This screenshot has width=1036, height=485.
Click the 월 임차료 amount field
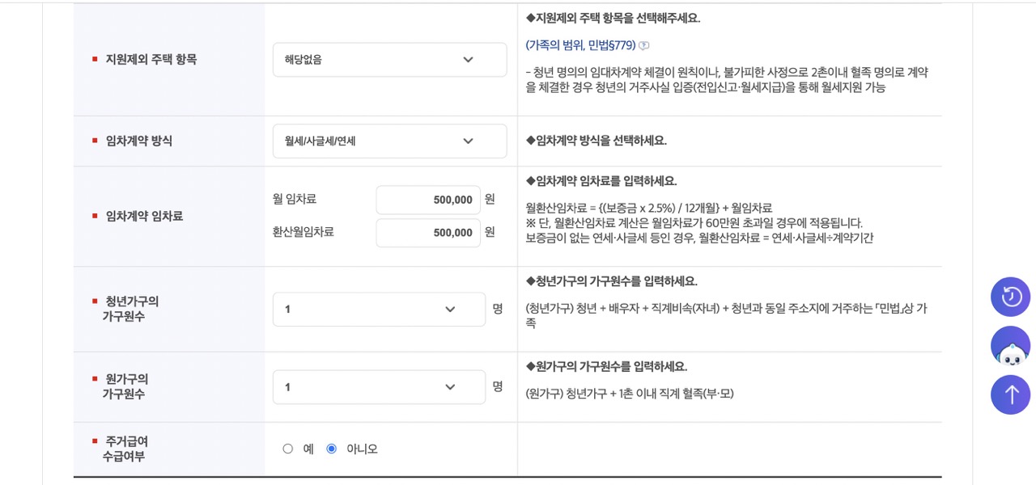(428, 199)
